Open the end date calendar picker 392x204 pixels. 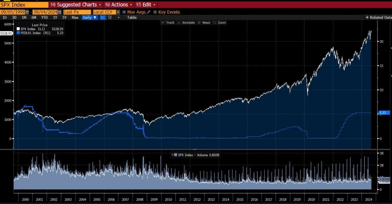(x=59, y=12)
